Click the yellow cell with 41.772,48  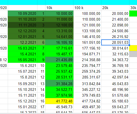(59, 101)
